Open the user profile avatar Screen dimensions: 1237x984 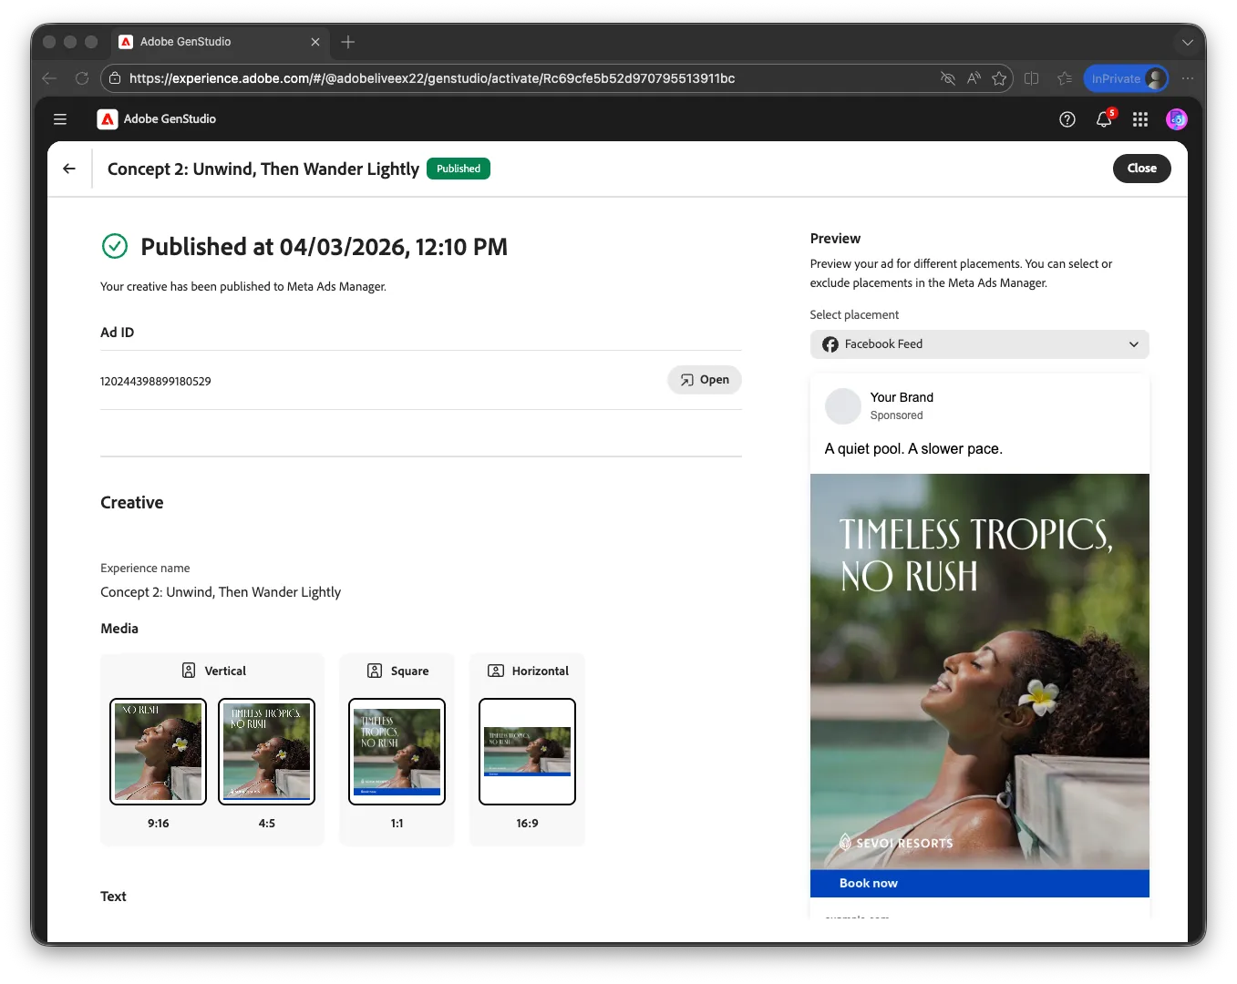pyautogui.click(x=1177, y=119)
